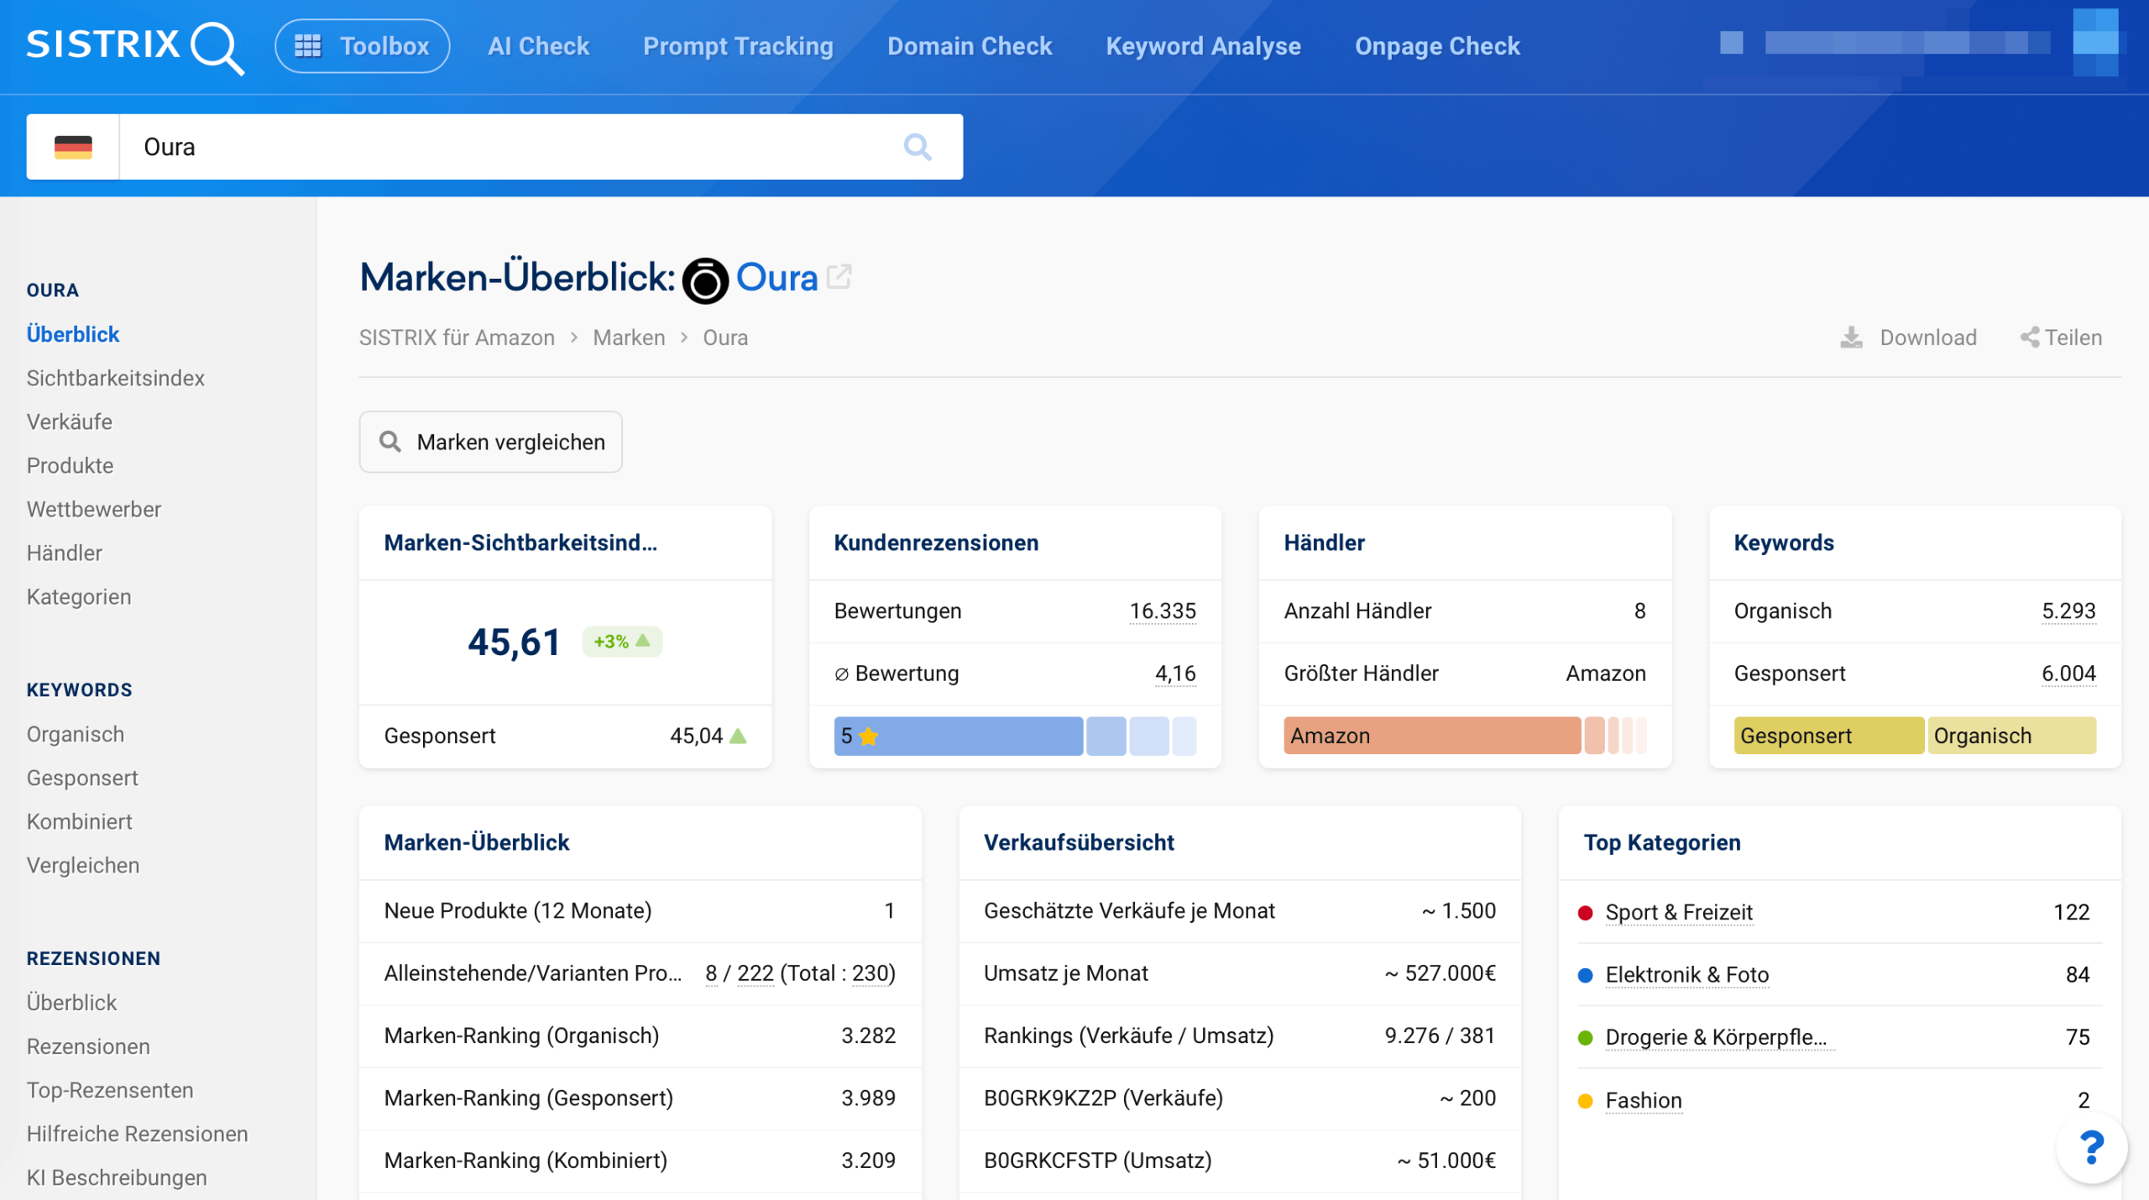This screenshot has width=2149, height=1200.
Task: Click sponsored keywords count 6.004
Action: [2068, 673]
